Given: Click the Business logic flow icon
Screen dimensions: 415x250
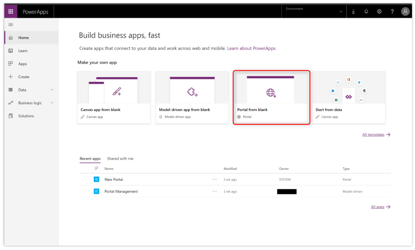Looking at the screenshot, I should (x=11, y=103).
